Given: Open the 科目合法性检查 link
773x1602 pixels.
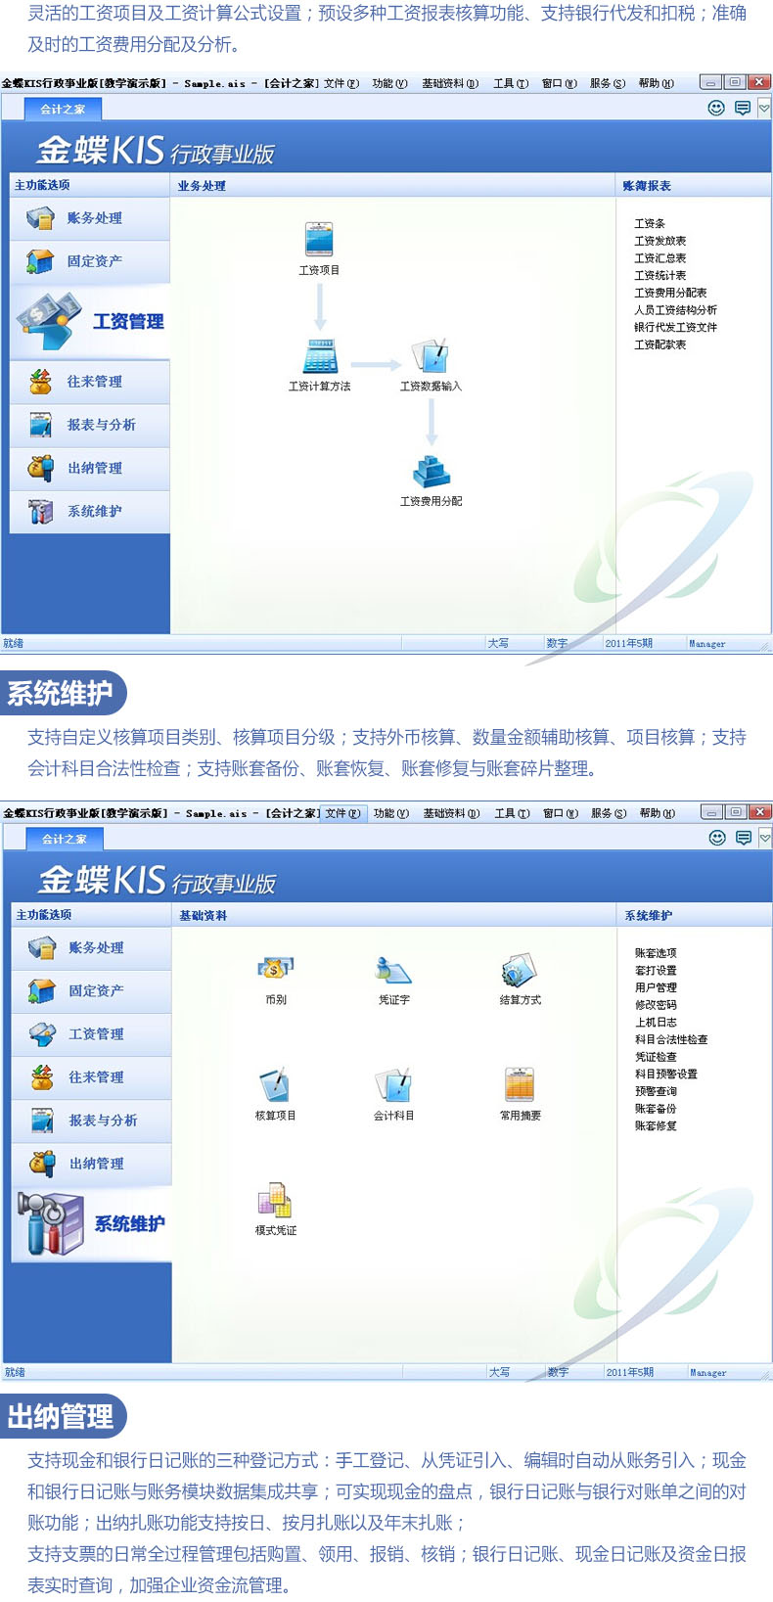Looking at the screenshot, I should (671, 1039).
